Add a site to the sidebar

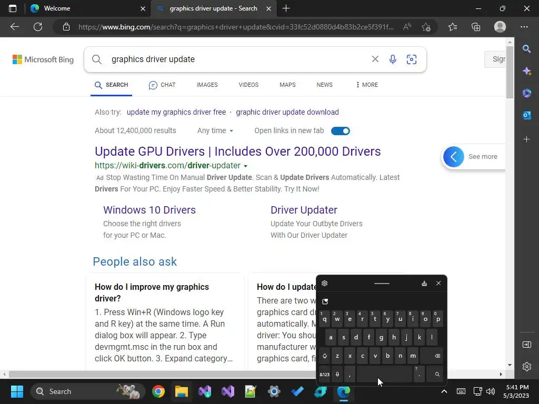click(526, 139)
